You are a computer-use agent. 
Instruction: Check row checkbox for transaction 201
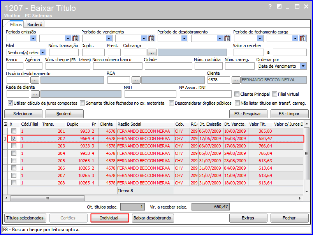pyautogui.click(x=14, y=131)
